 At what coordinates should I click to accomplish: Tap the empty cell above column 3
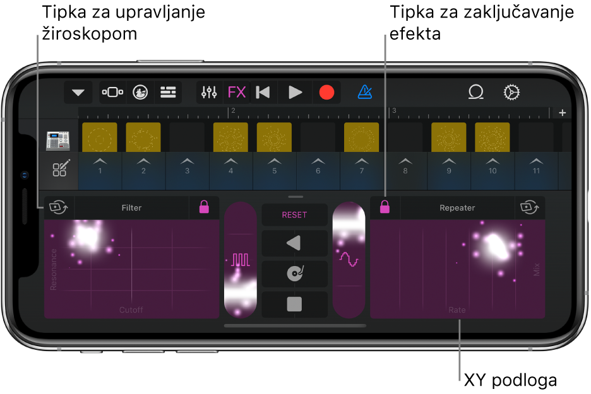pyautogui.click(x=187, y=137)
